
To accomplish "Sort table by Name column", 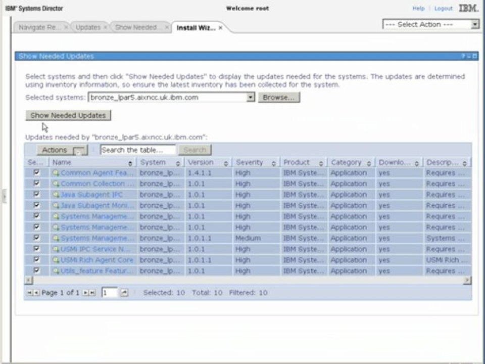I will [x=130, y=163].
